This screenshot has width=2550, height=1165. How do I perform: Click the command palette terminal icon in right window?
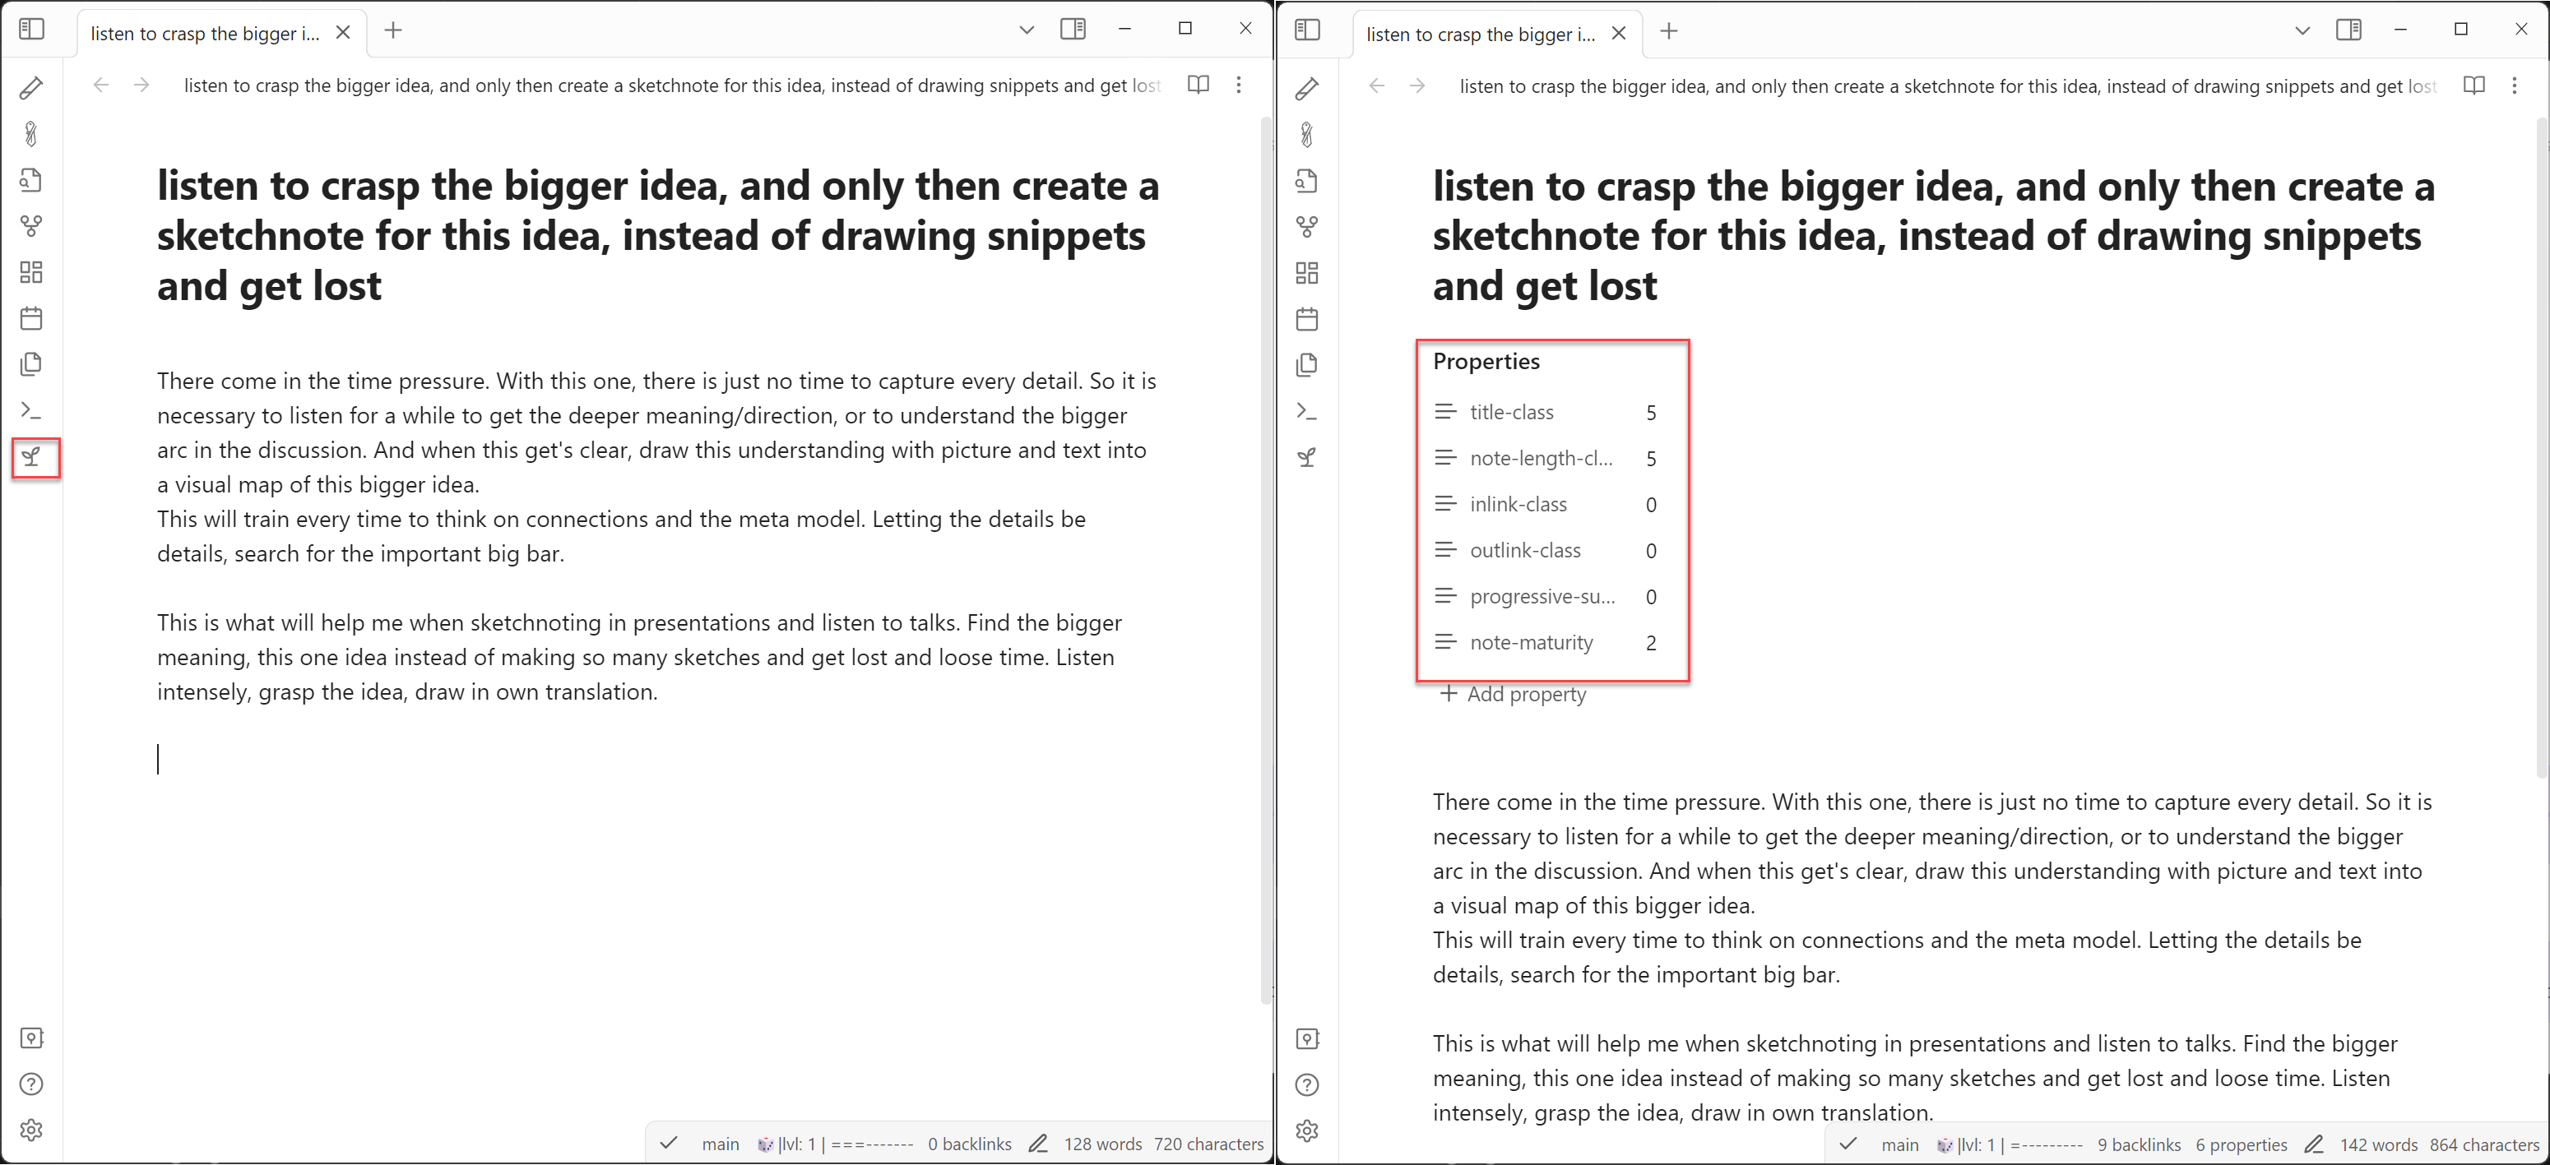coord(1307,411)
